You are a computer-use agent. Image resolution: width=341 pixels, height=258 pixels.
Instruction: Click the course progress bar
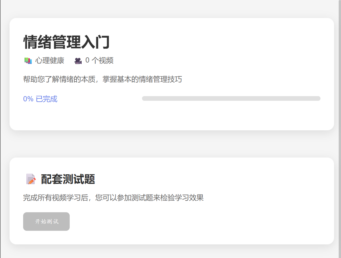pos(231,98)
